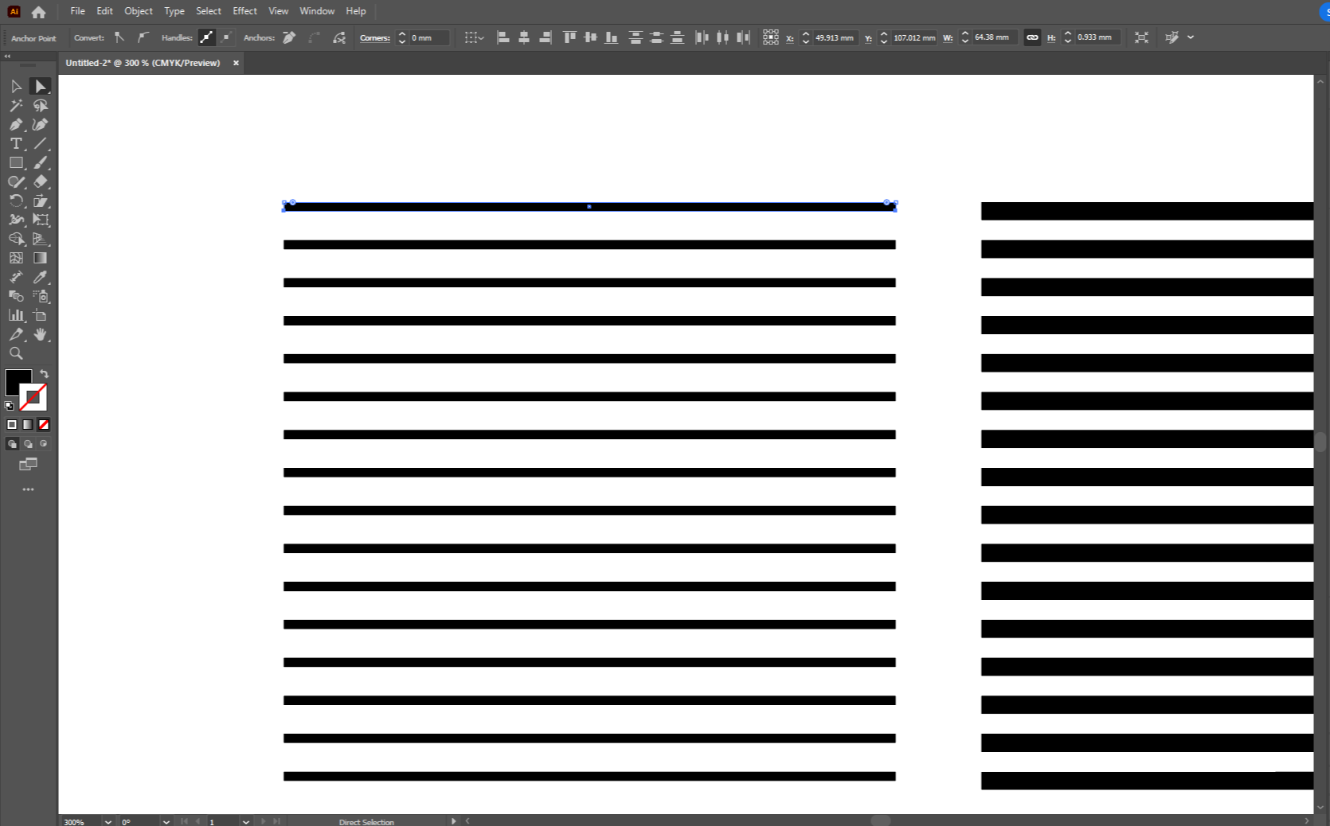The image size is (1330, 826).
Task: Select the Lasso tool
Action: point(41,105)
